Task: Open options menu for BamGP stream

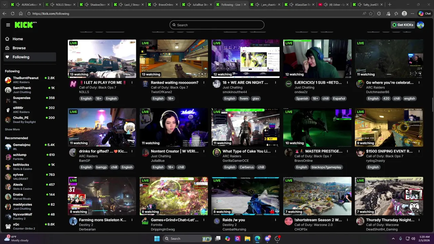Action: tap(132, 151)
